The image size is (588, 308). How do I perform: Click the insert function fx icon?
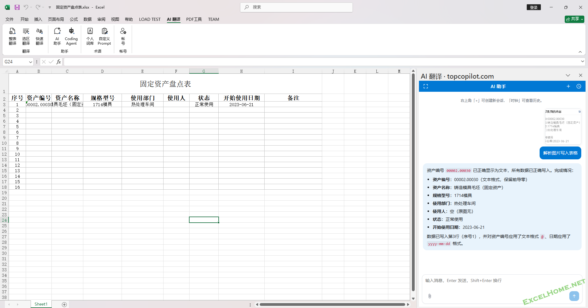tap(58, 62)
